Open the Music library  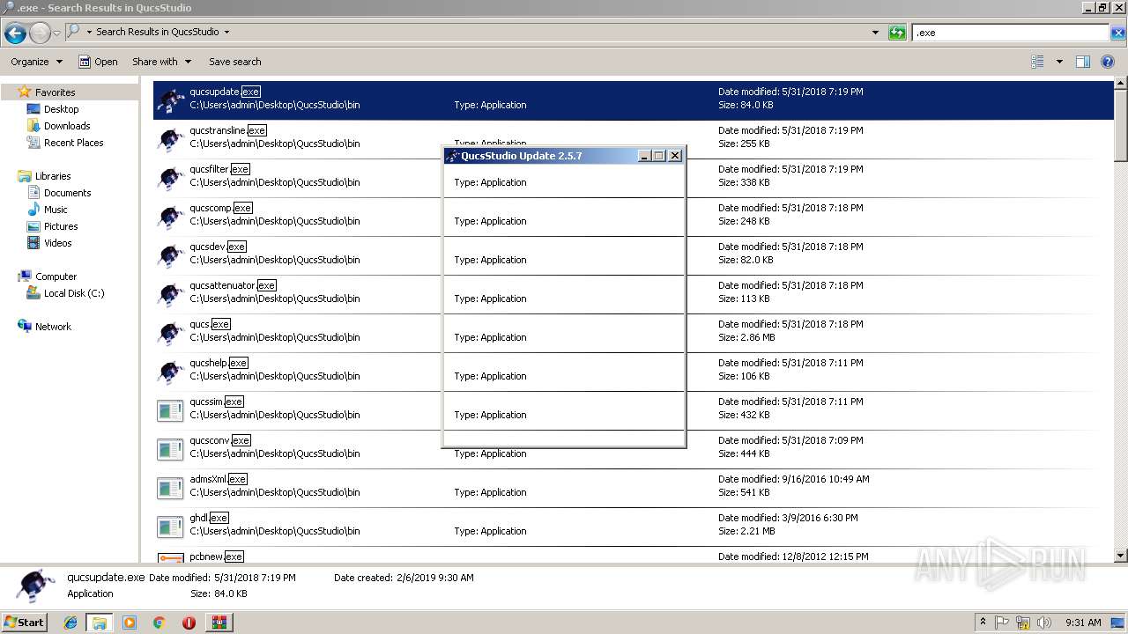[56, 210]
